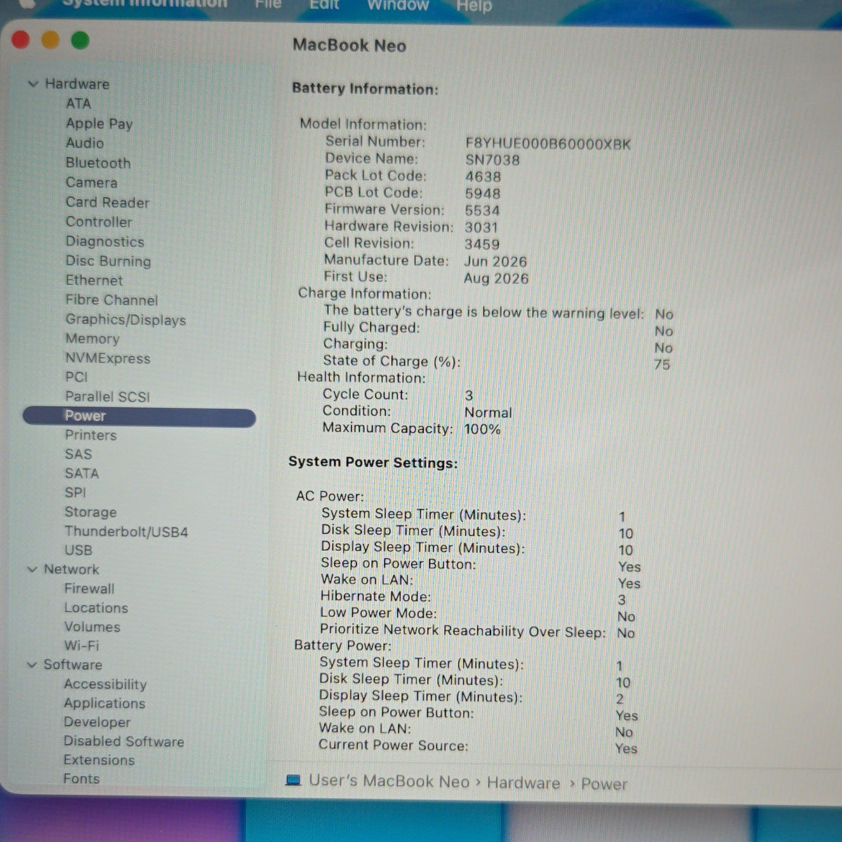Viewport: 842px width, 842px height.
Task: Select USB in the sidebar
Action: [x=79, y=550]
